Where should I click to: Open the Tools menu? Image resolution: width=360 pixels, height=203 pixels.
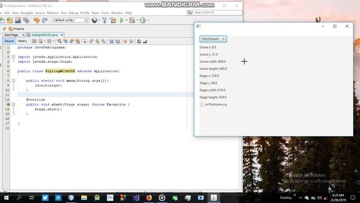(x=105, y=13)
